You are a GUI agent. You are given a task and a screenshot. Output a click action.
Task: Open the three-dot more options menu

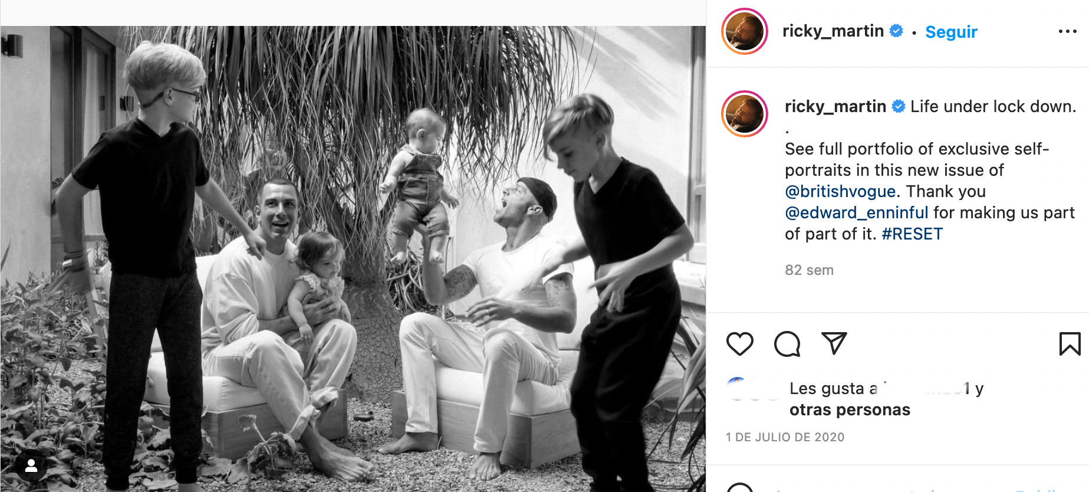(x=1067, y=31)
